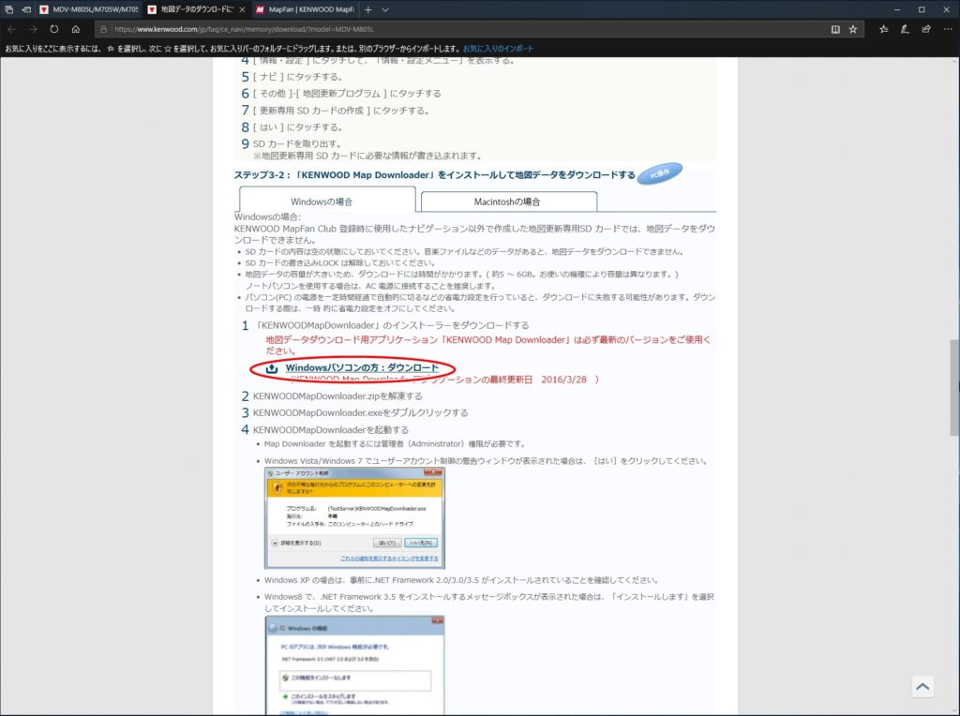The width and height of the screenshot is (960, 716).
Task: Click the download icon beside the Windows link
Action: [272, 368]
